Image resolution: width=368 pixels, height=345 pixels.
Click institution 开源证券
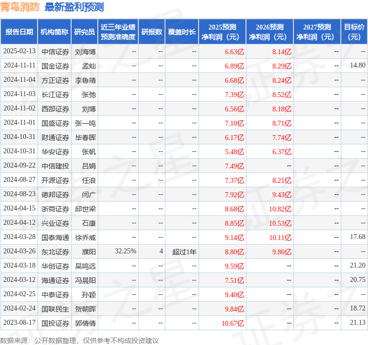[55, 180]
